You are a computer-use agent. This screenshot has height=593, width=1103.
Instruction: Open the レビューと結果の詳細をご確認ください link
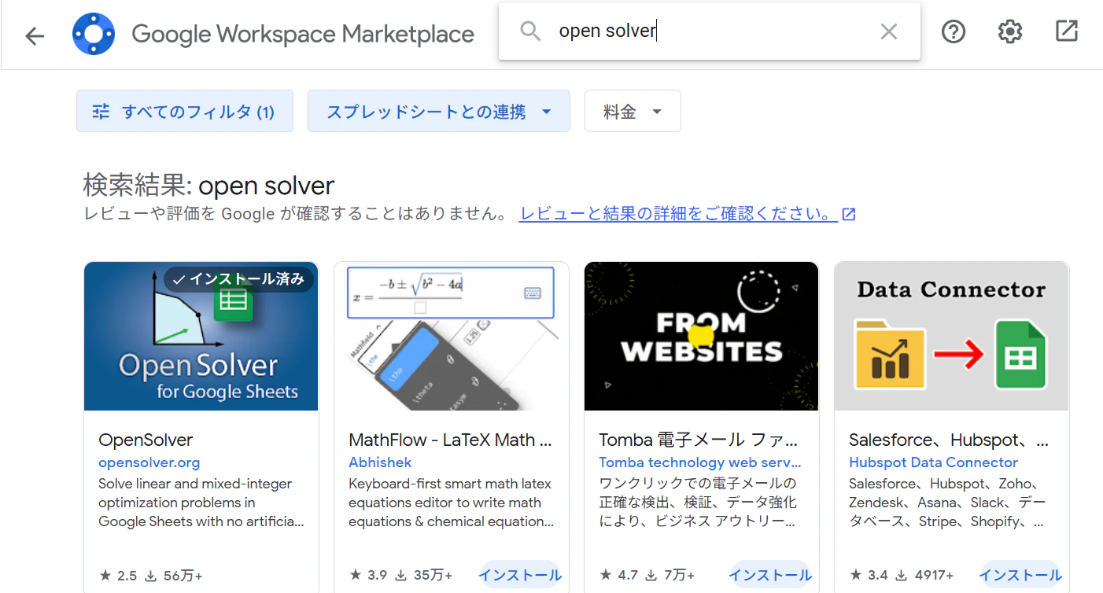[678, 214]
